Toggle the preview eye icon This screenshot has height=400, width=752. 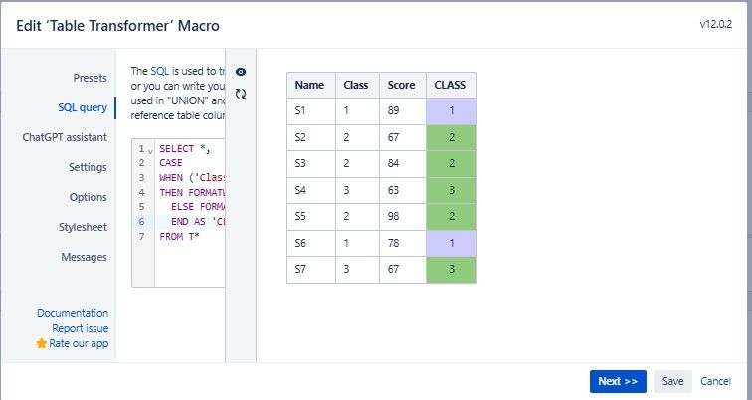241,72
